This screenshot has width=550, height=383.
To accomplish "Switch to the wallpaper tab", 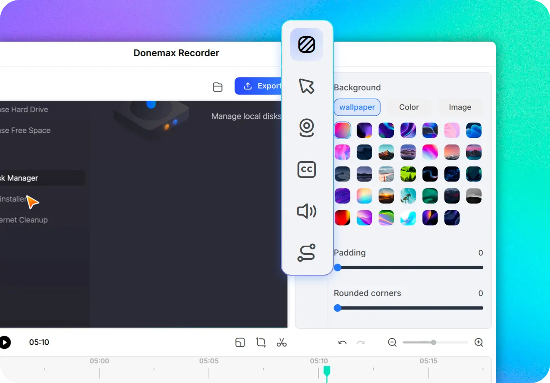I will (x=357, y=107).
